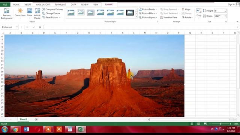Switch to the INSERT tab
The width and height of the screenshot is (240, 135).
pos(28,4)
